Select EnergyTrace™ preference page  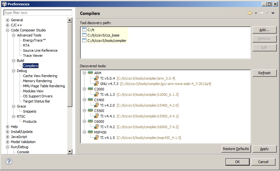click(x=34, y=40)
